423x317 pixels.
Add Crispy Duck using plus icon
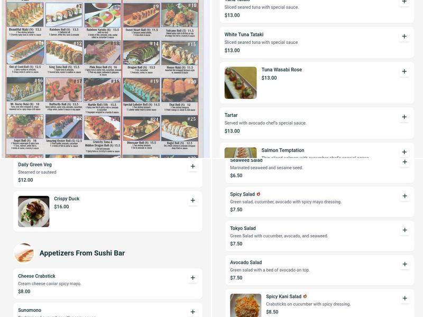(192, 201)
